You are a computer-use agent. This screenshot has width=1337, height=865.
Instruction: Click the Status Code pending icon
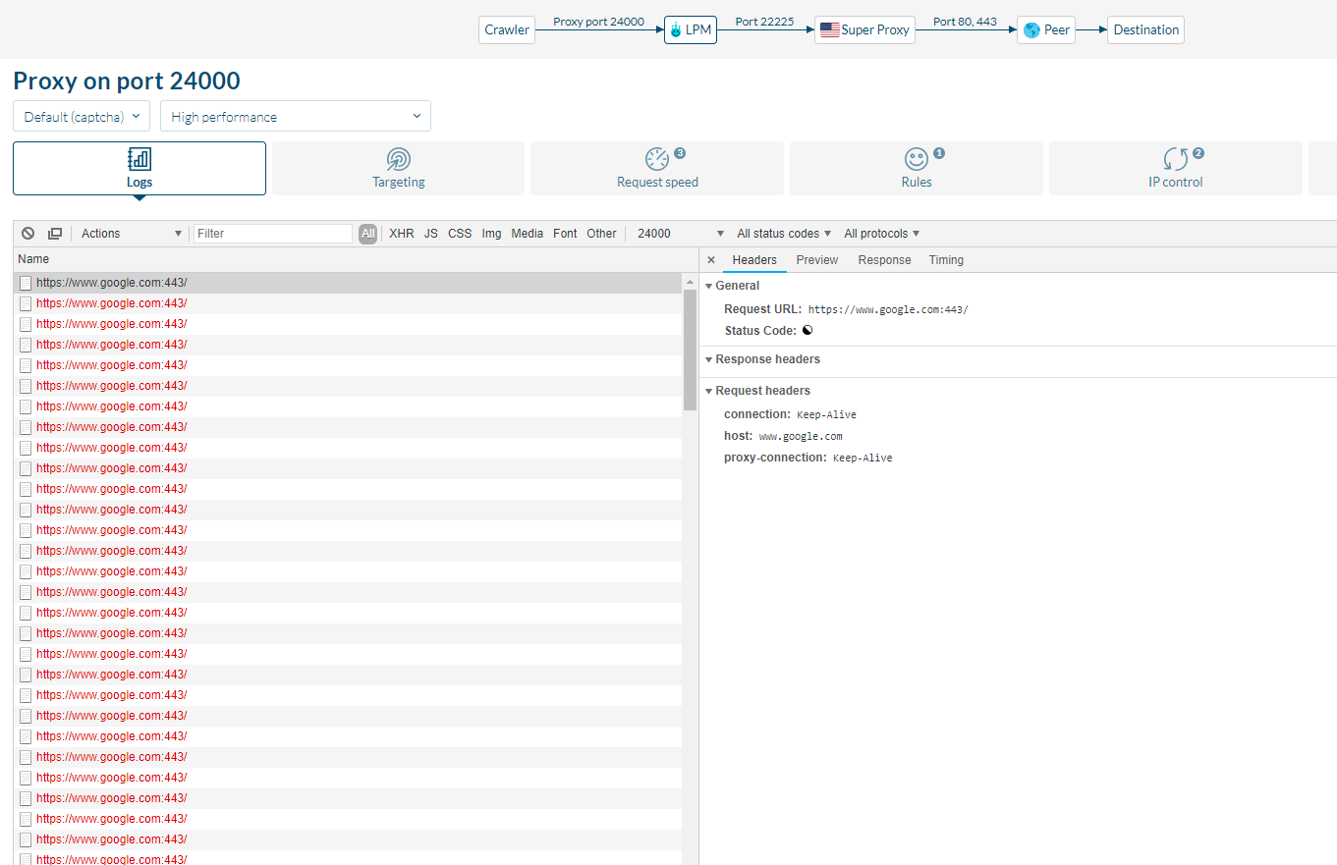click(808, 331)
